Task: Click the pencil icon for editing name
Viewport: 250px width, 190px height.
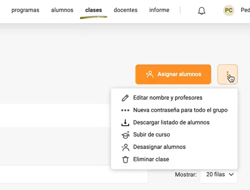Action: pos(125,98)
